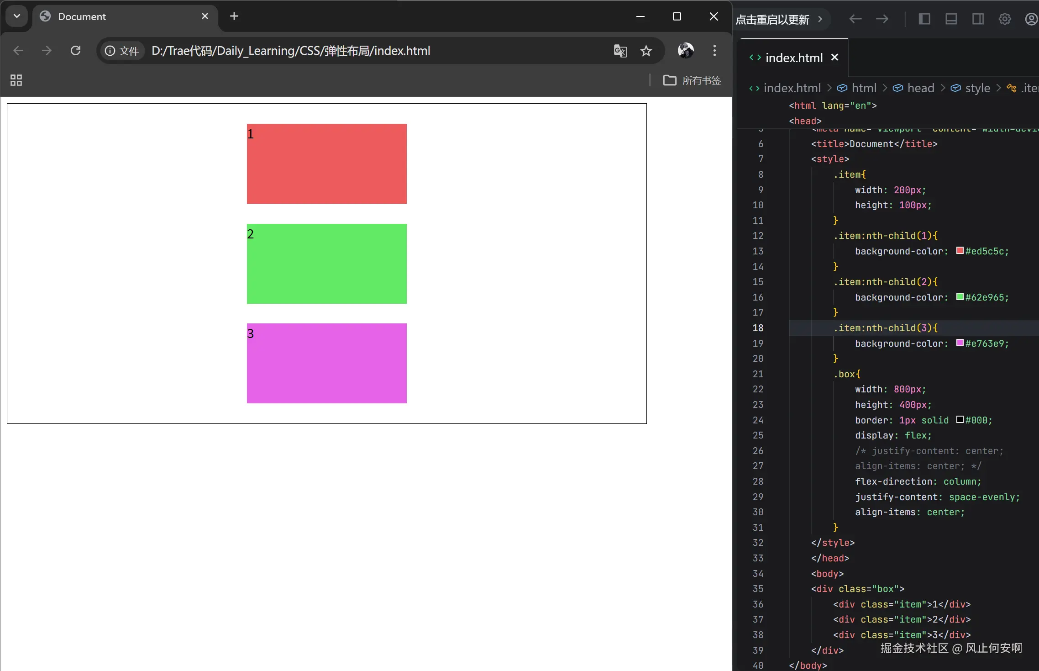Bookmark this page with star icon
The width and height of the screenshot is (1039, 671).
(x=646, y=51)
